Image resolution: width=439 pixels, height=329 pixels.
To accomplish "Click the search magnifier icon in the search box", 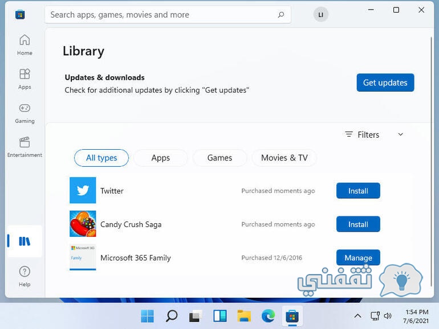I will (x=281, y=15).
